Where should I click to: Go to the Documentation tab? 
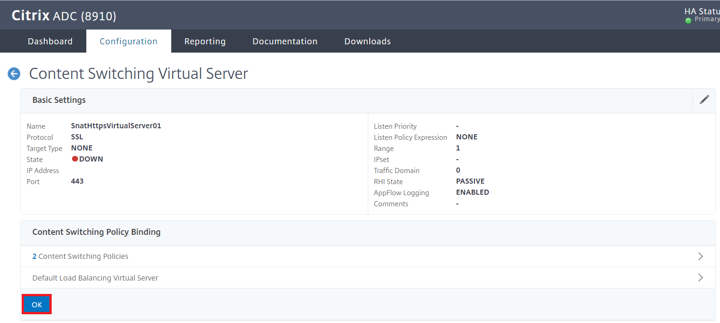(285, 41)
